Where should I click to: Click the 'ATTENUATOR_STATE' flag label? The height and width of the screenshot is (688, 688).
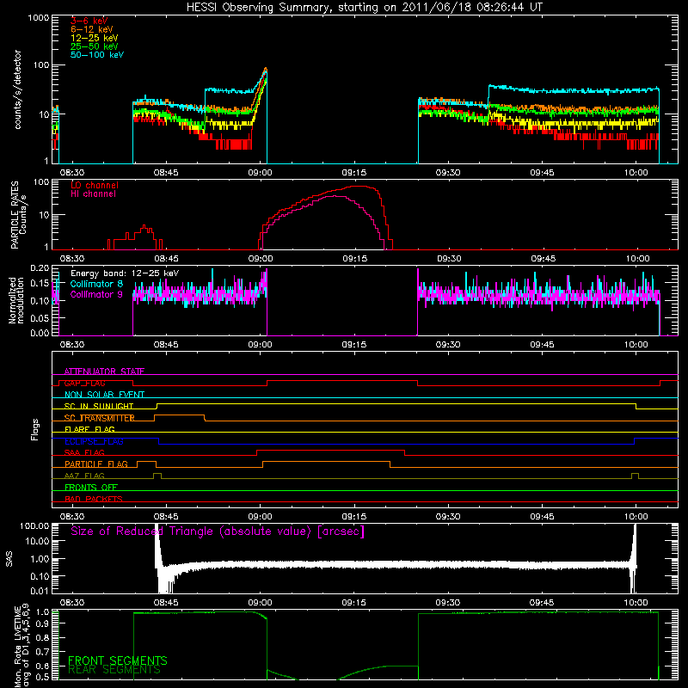click(x=104, y=372)
